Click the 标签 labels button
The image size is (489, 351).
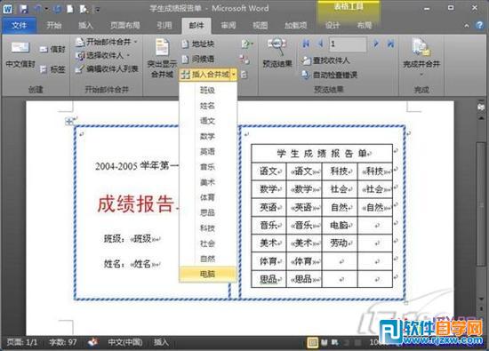[52, 69]
